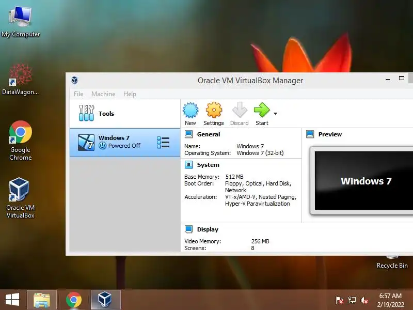Click the System section title link
Image resolution: width=413 pixels, height=310 pixels.
point(208,165)
